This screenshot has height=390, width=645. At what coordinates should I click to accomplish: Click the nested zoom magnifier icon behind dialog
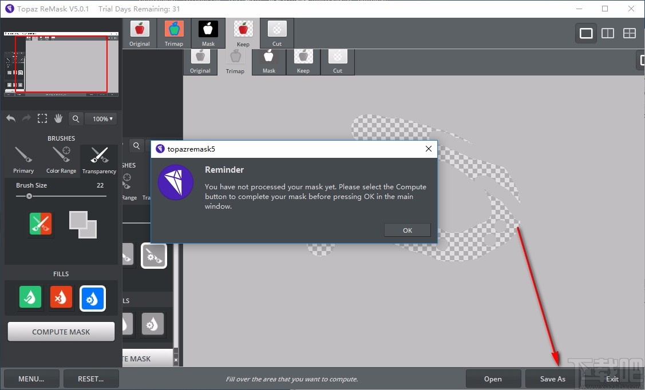pyautogui.click(x=137, y=145)
